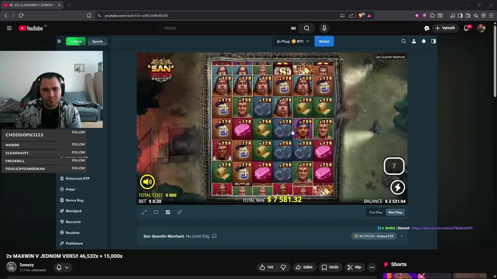Bookmark this page in address bar
The width and height of the screenshot is (497, 279).
(x=89, y=15)
